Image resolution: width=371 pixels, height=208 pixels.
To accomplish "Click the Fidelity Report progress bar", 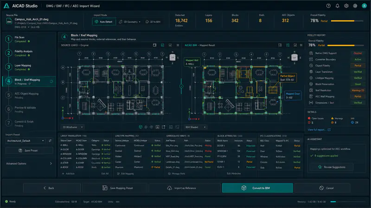I will 345,45.
